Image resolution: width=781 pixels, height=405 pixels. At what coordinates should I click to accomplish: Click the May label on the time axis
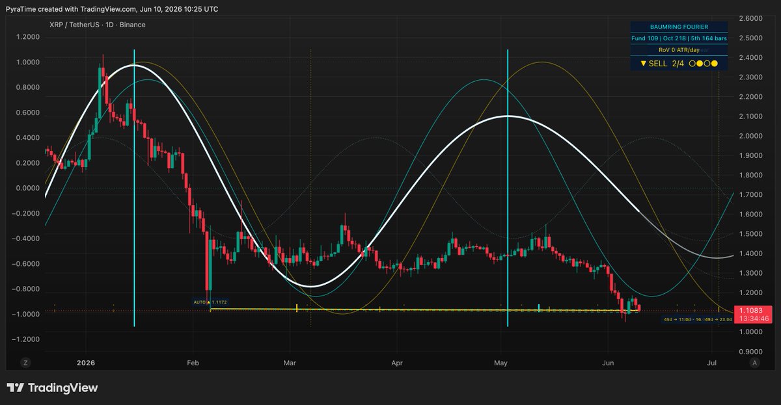pos(500,362)
